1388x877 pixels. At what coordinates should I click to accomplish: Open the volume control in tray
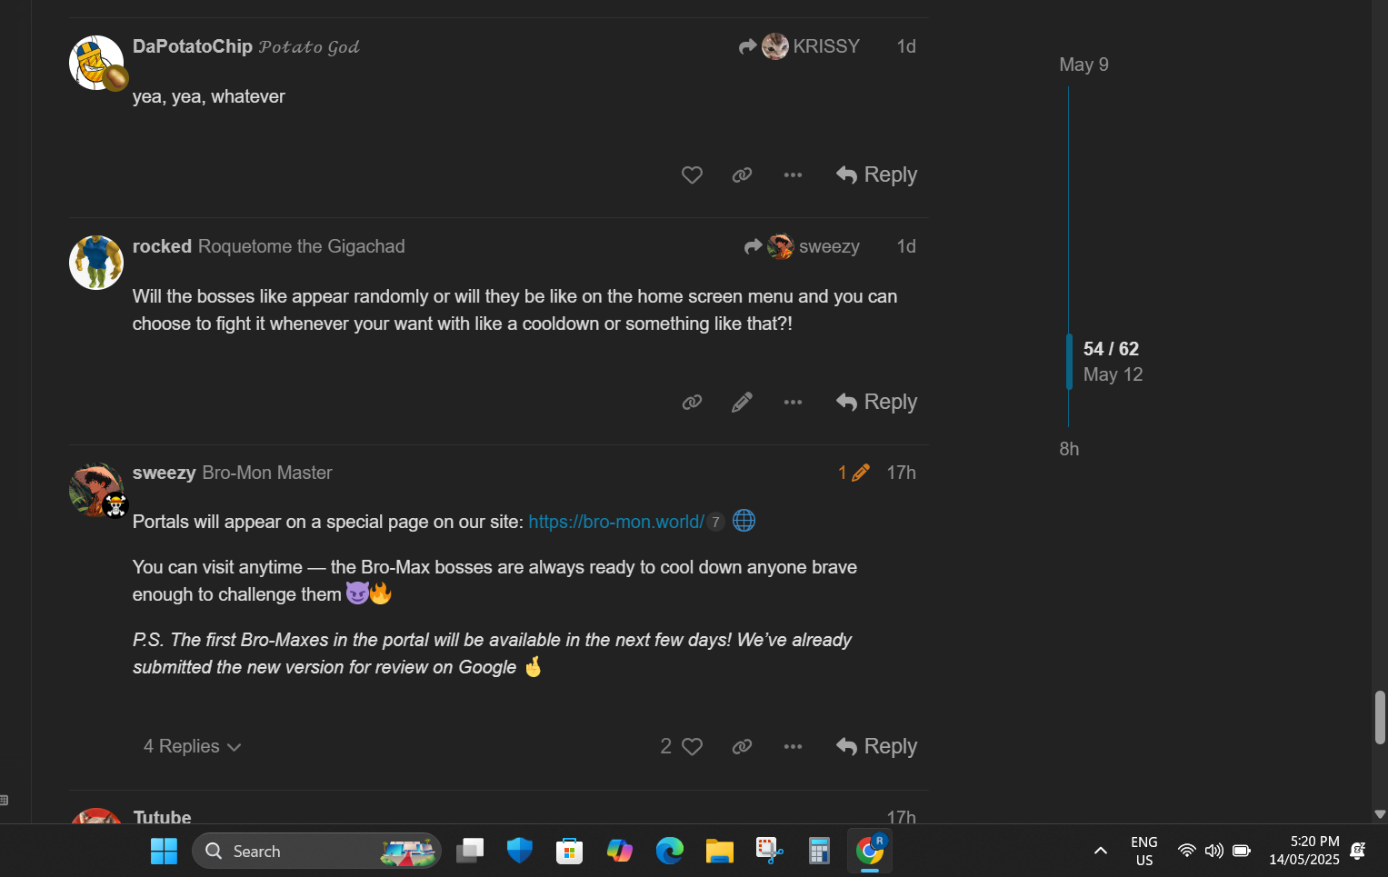(x=1214, y=852)
